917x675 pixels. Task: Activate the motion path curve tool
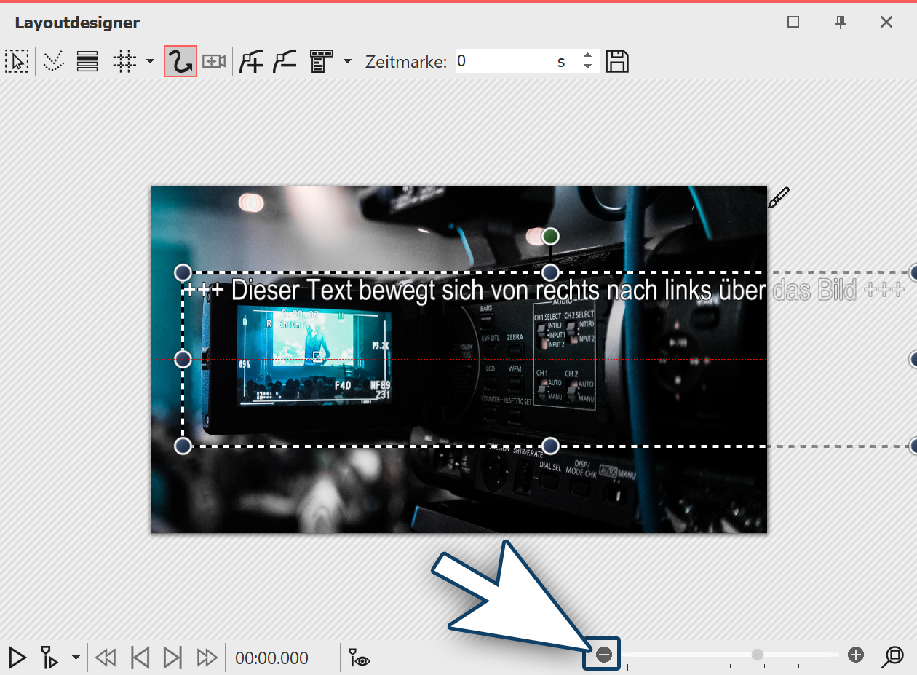click(x=180, y=61)
